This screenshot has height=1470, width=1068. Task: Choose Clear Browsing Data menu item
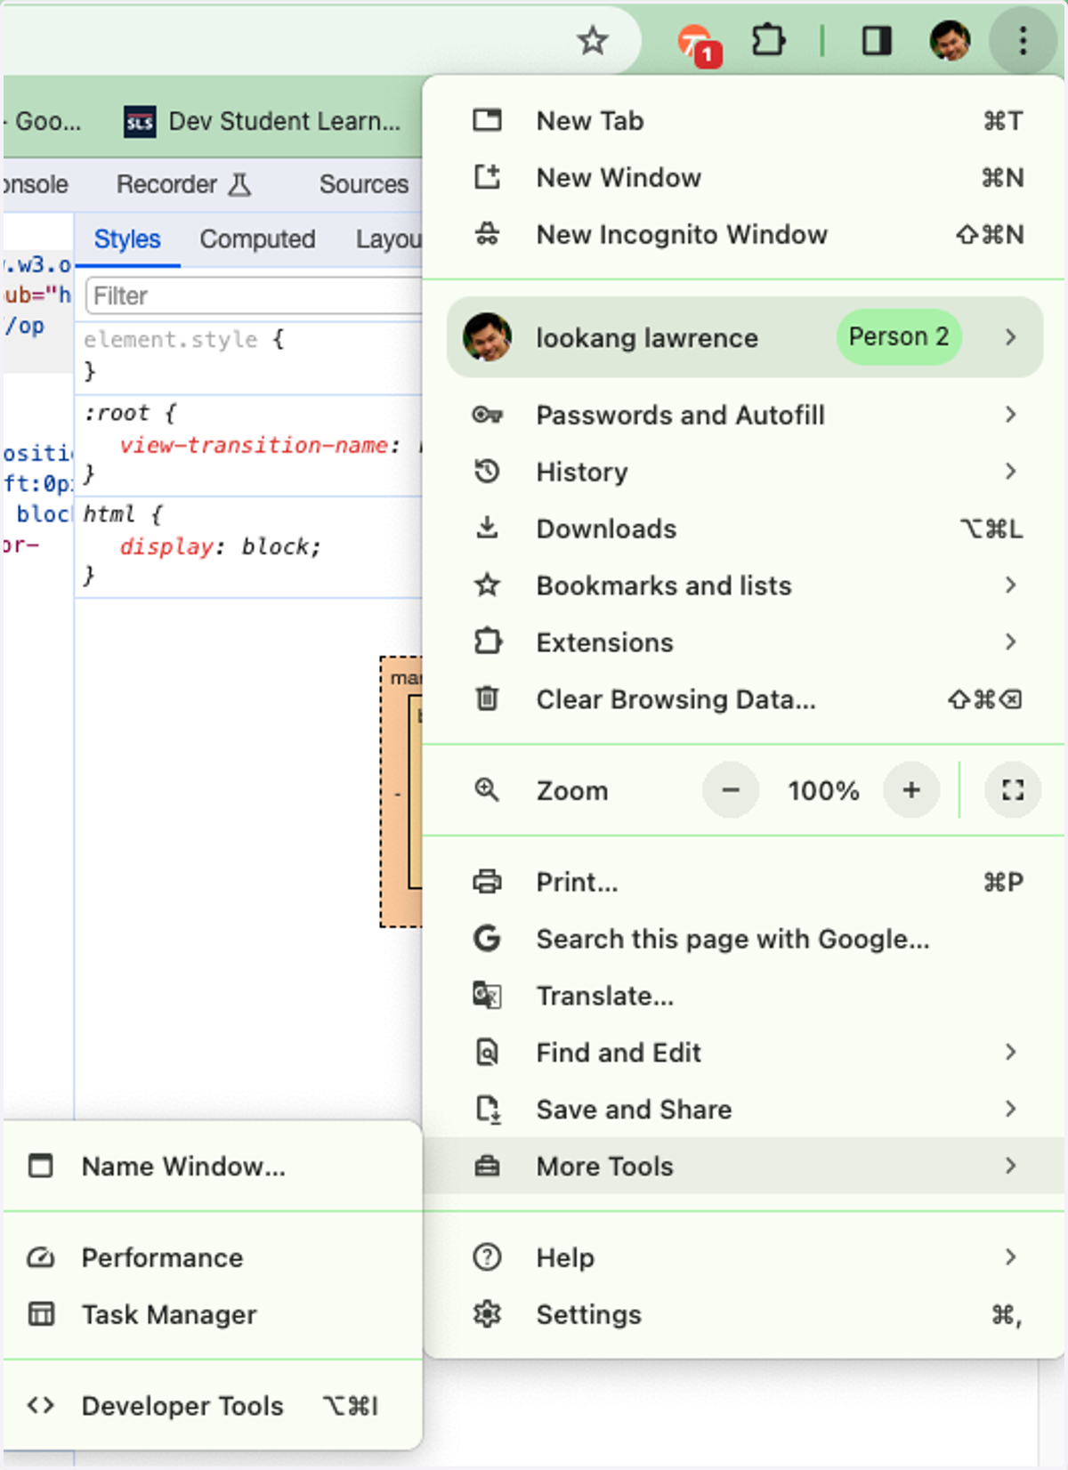point(744,699)
